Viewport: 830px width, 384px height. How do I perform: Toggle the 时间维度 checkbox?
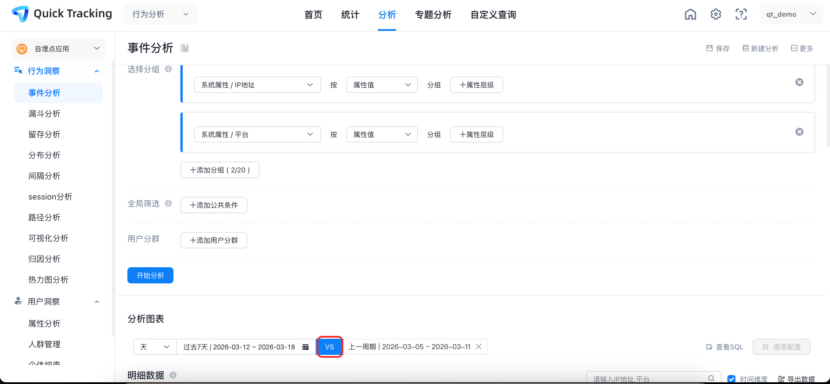point(731,379)
